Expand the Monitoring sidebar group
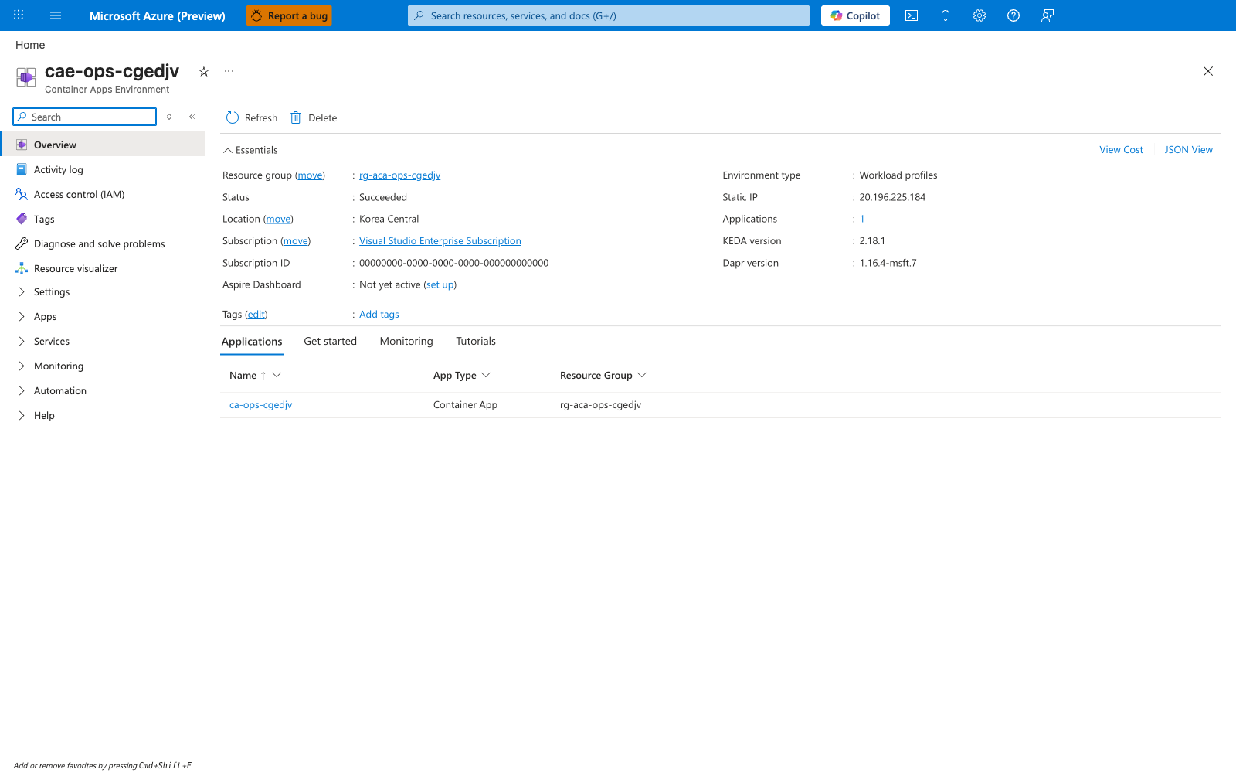Viewport: 1236px width, 773px height. pos(59,366)
